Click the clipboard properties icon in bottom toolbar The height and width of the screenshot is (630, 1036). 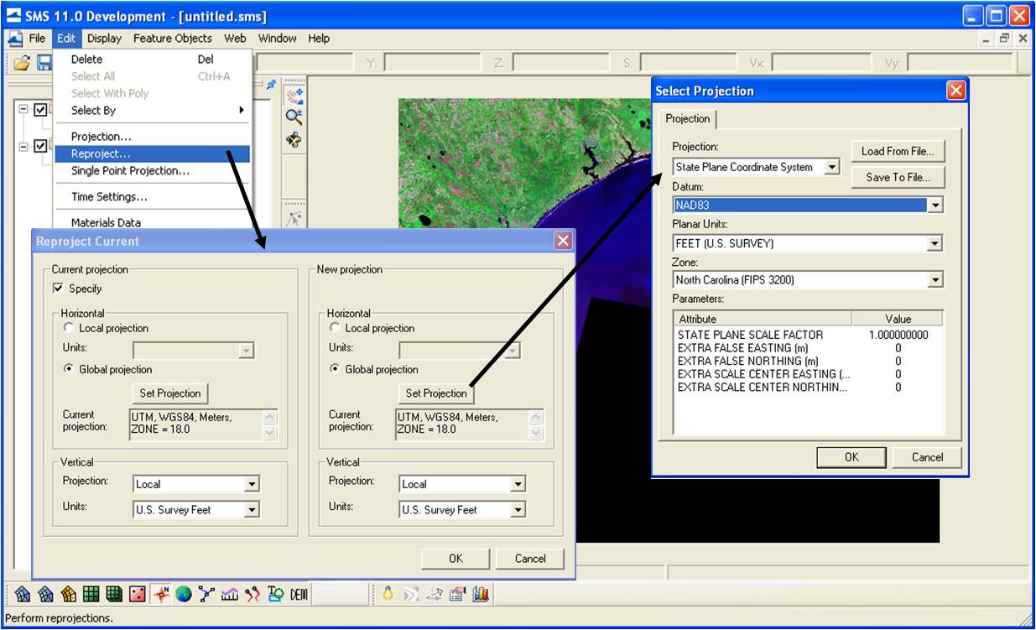pyautogui.click(x=457, y=595)
